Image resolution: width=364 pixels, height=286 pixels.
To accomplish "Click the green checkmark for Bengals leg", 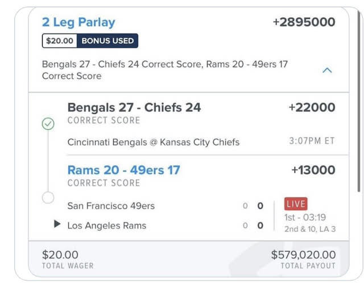I will click(48, 124).
